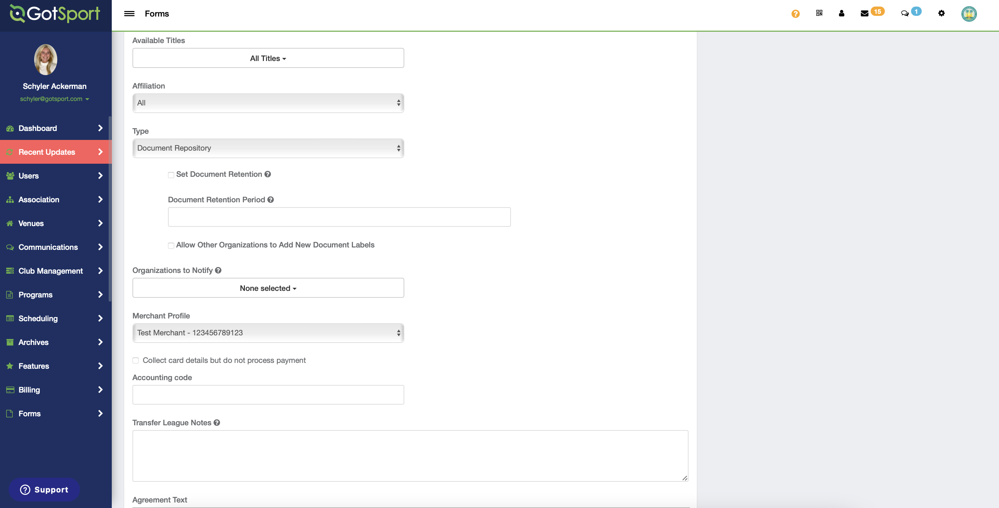Click the Schyler Ackerman name text

point(55,87)
